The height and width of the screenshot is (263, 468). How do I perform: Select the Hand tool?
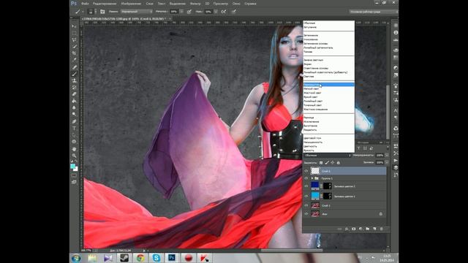click(x=74, y=149)
